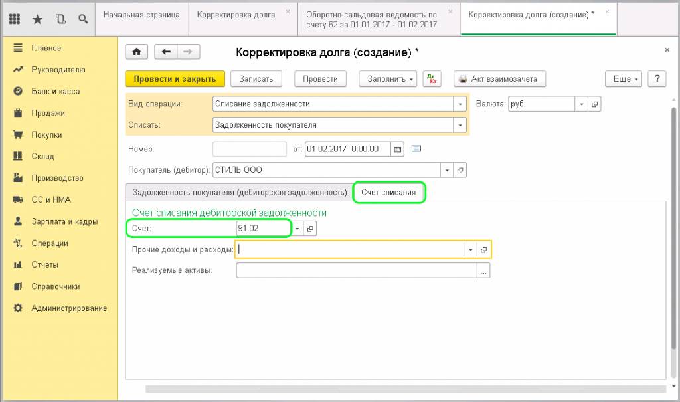Open the sections grid menu icon
The width and height of the screenshot is (680, 402).
click(x=15, y=19)
